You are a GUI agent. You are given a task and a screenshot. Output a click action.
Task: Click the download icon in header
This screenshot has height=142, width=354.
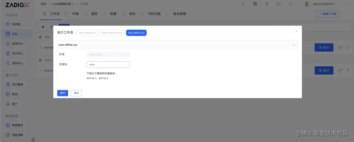[243, 4]
